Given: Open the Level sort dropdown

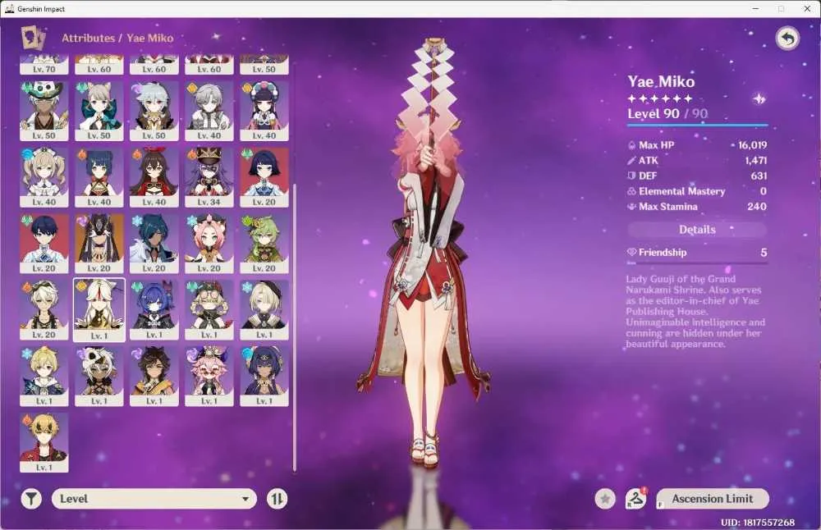Looking at the screenshot, I should click(154, 499).
